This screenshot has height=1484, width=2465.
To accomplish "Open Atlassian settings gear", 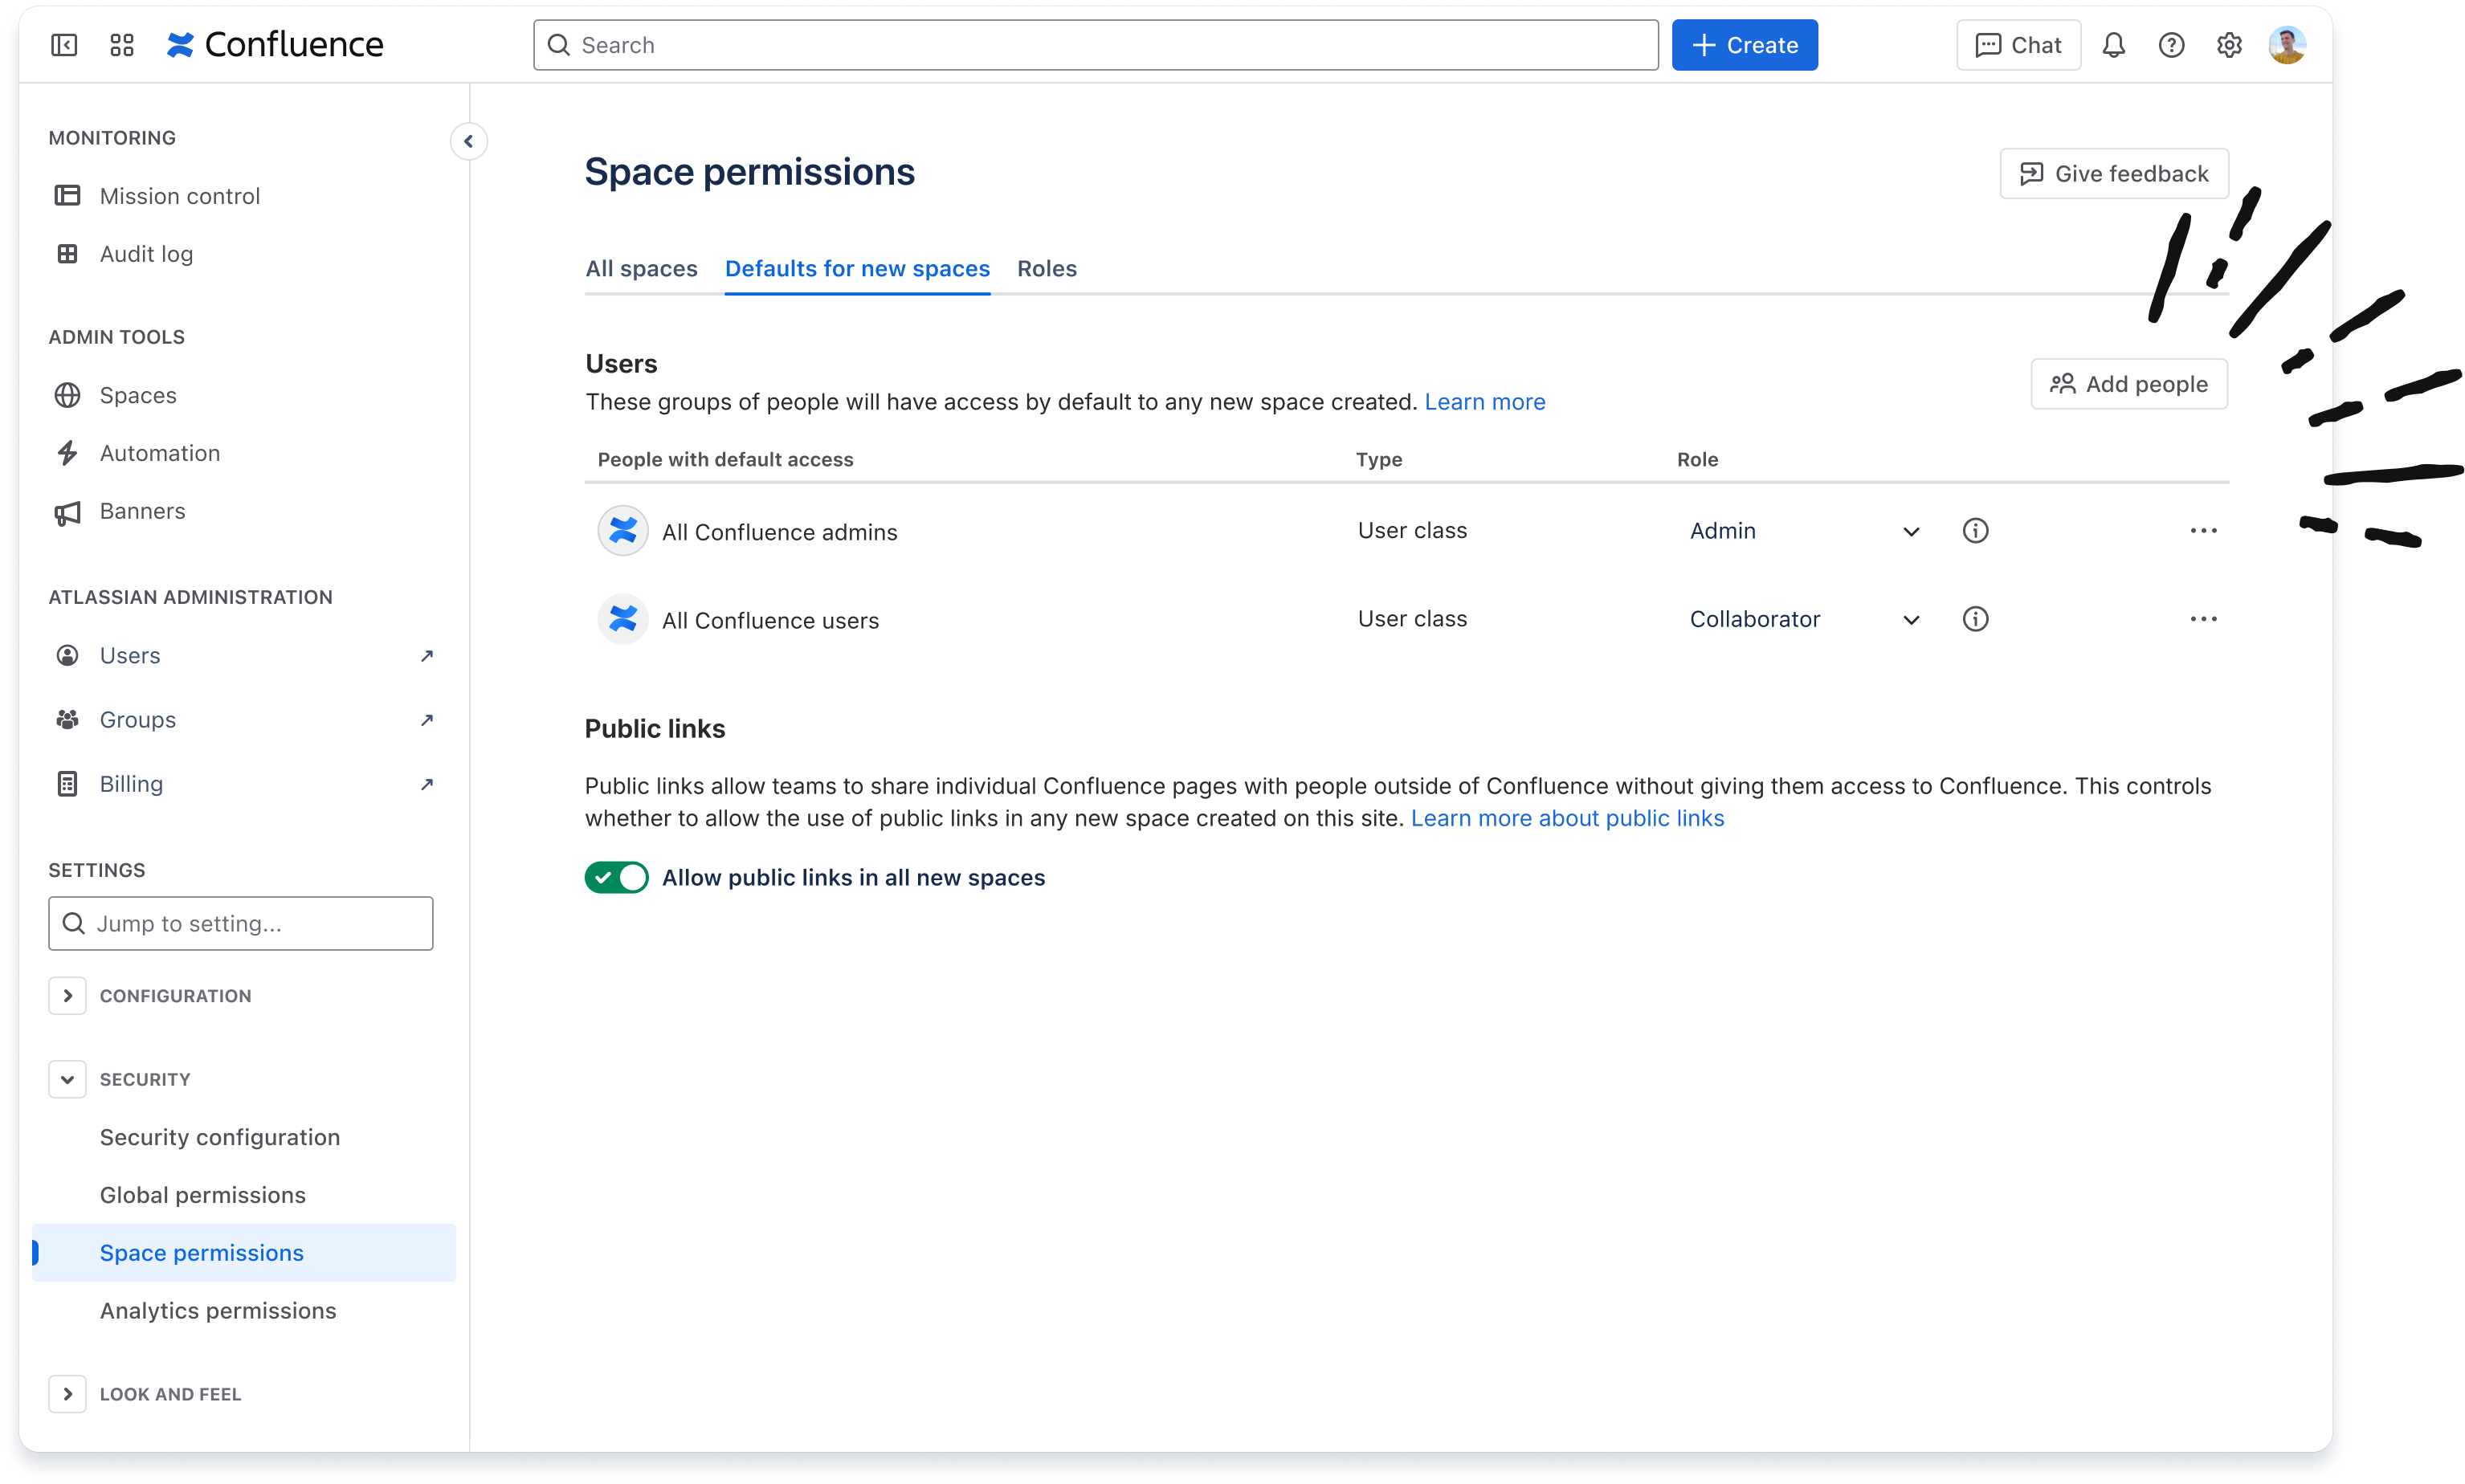I will pyautogui.click(x=2229, y=44).
